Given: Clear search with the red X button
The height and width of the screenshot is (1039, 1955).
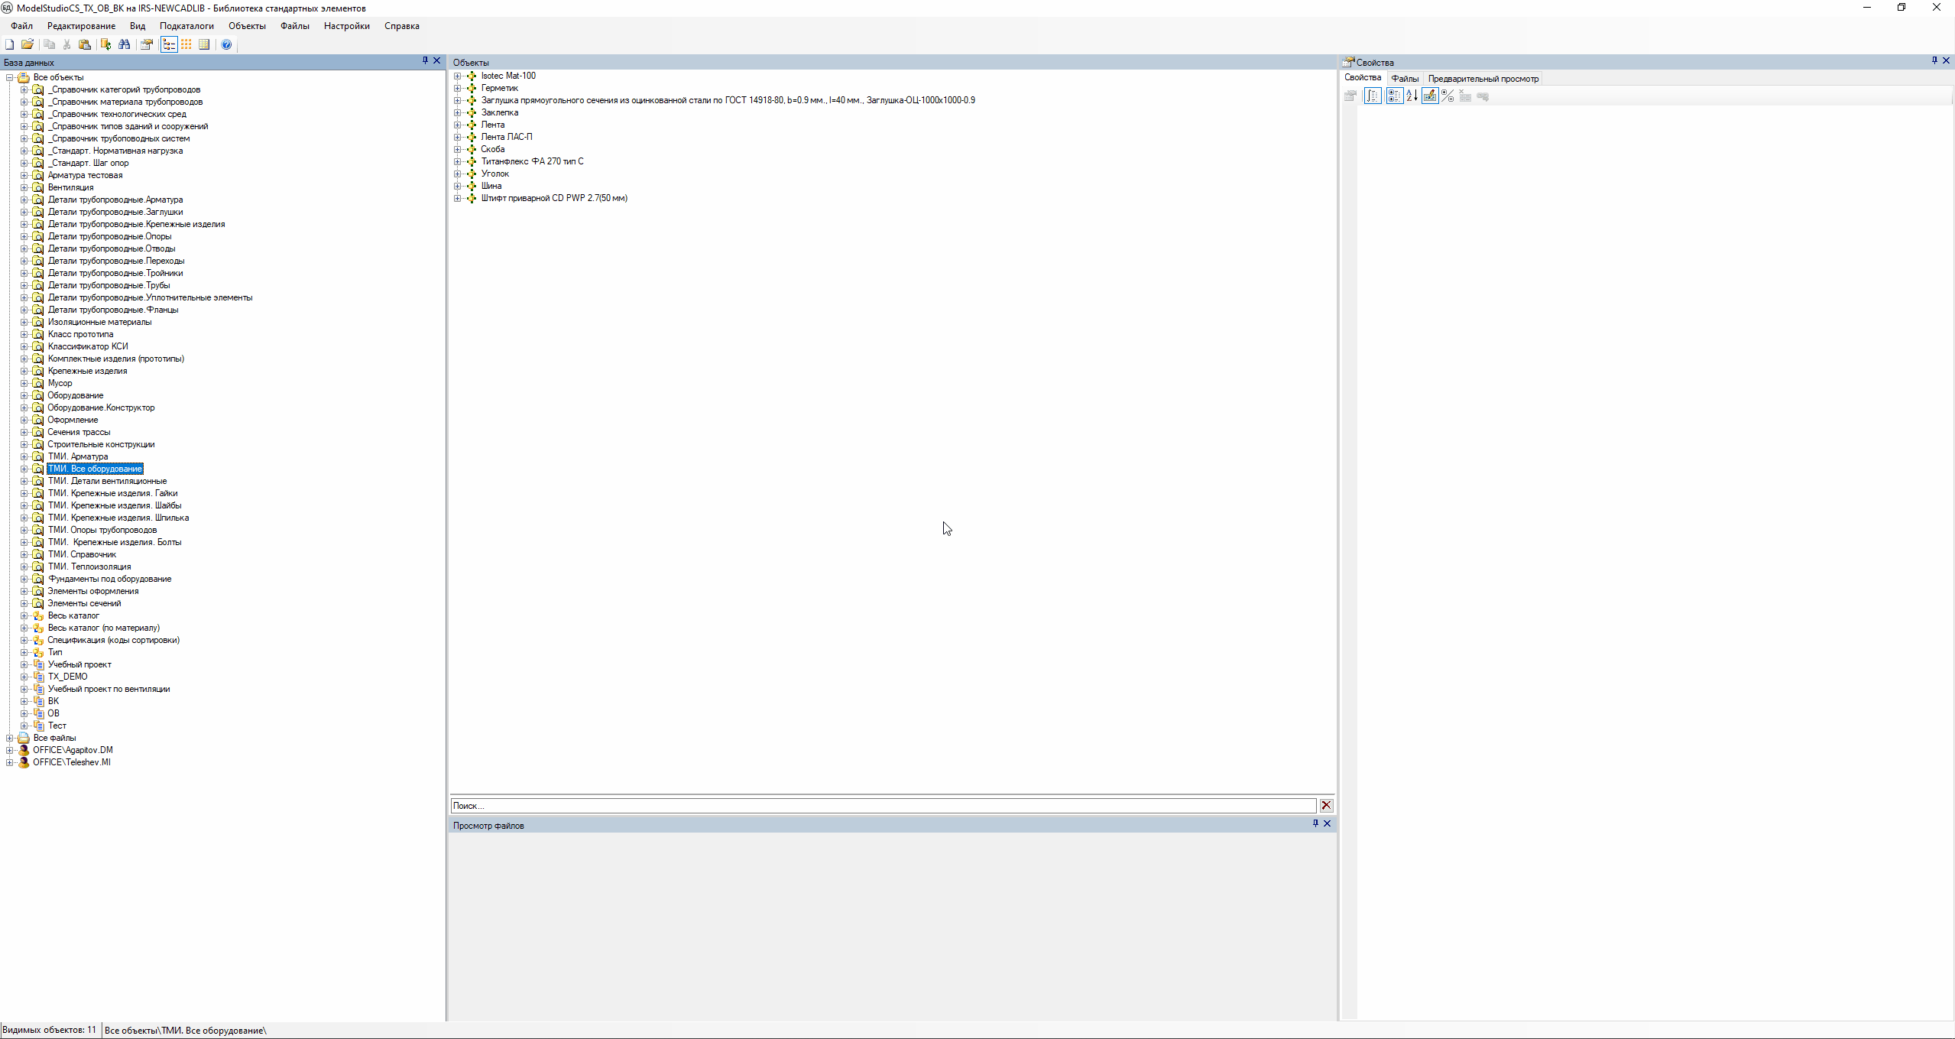Looking at the screenshot, I should point(1326,805).
